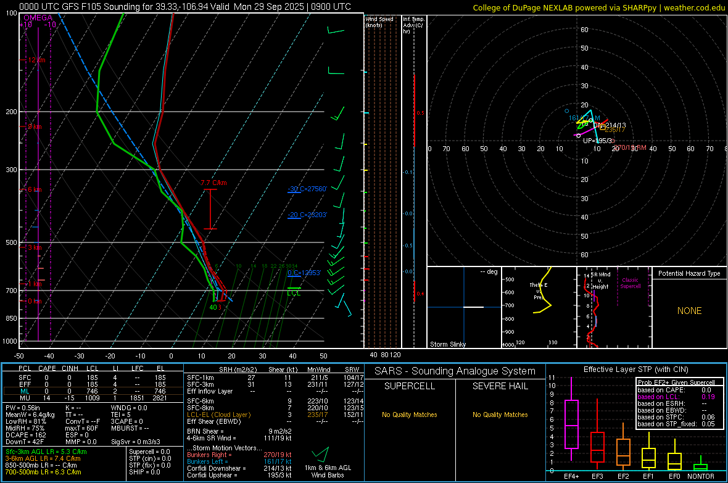
Task: Click the MeanW = 6.4g/kg value
Action: pos(30,415)
